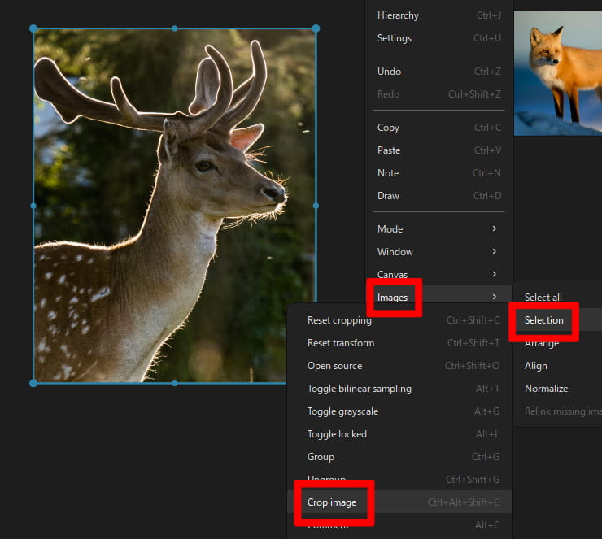602x539 pixels.
Task: Open the Images submenu
Action: 392,298
